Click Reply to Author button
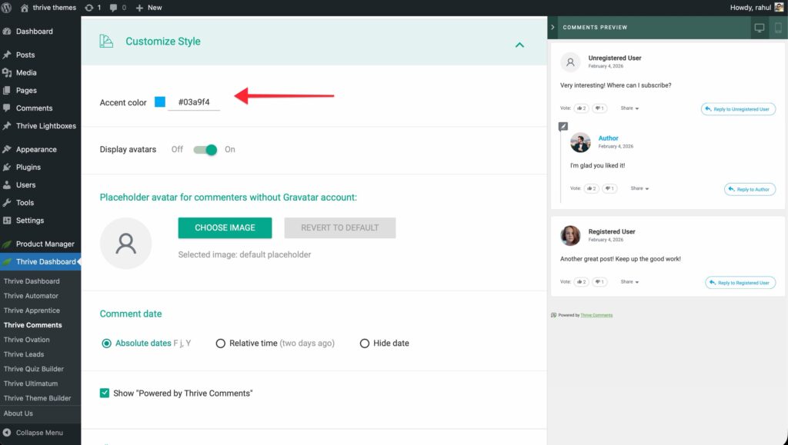Viewport: 788px width, 445px height. pos(750,189)
